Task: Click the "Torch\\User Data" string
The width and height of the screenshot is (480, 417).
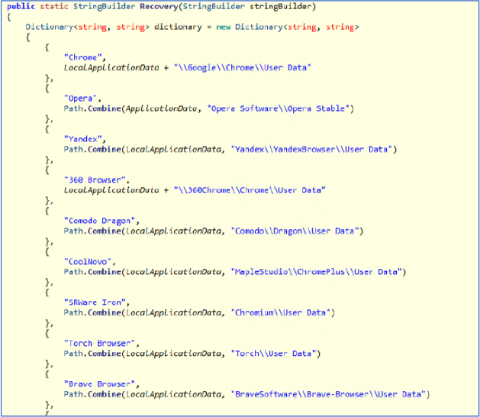Action: click(x=273, y=354)
